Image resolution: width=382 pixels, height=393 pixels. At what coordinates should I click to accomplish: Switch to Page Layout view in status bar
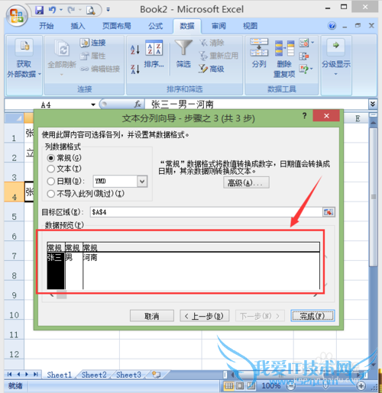click(240, 386)
